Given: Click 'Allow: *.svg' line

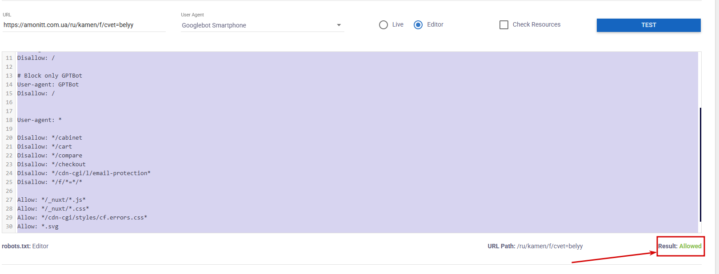Looking at the screenshot, I should (x=38, y=226).
